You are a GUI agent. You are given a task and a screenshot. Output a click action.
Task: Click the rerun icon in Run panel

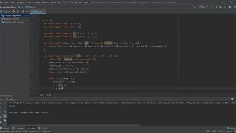coord(1,103)
